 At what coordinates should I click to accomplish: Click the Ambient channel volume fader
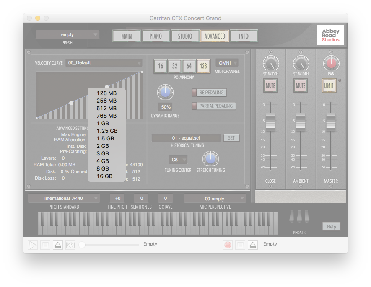click(301, 121)
